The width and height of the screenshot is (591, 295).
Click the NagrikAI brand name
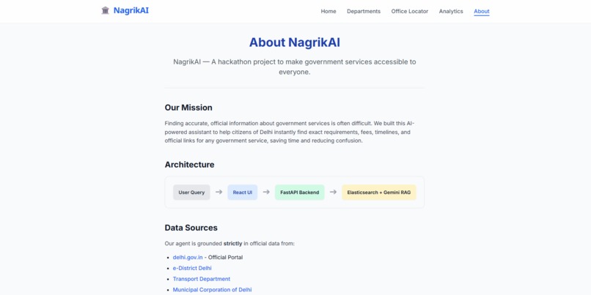click(131, 10)
